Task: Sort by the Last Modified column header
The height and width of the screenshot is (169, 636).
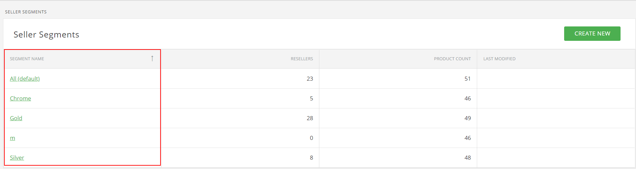Action: point(499,59)
